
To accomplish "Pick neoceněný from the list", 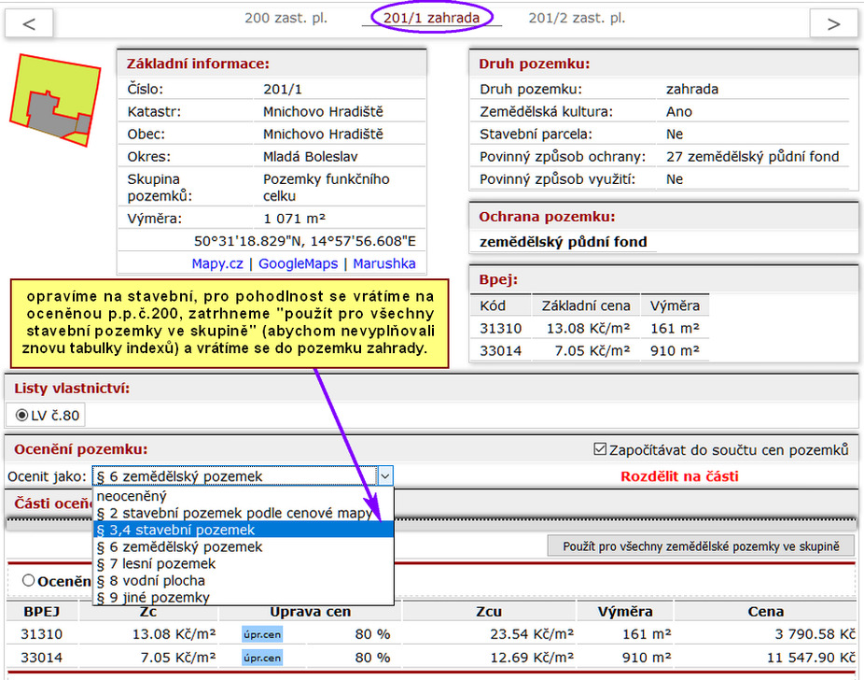I will pos(244,496).
